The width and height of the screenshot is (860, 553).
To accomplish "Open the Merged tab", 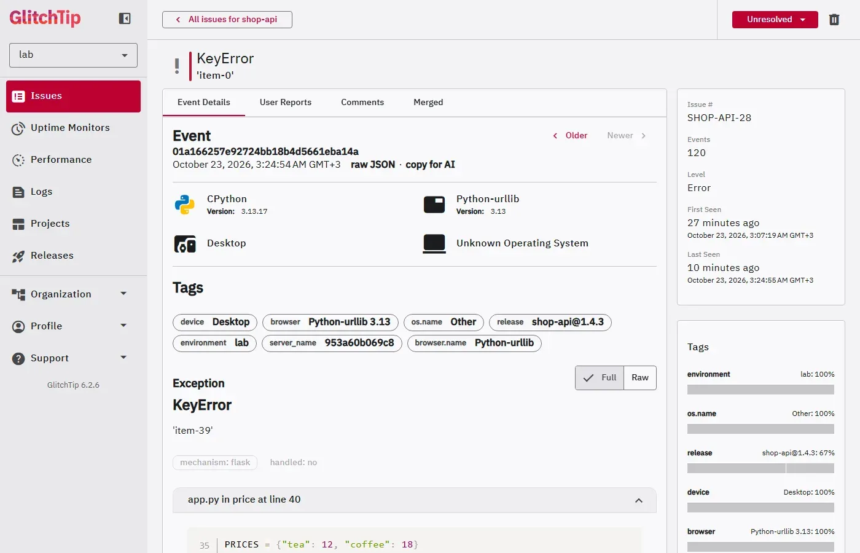I will (428, 103).
